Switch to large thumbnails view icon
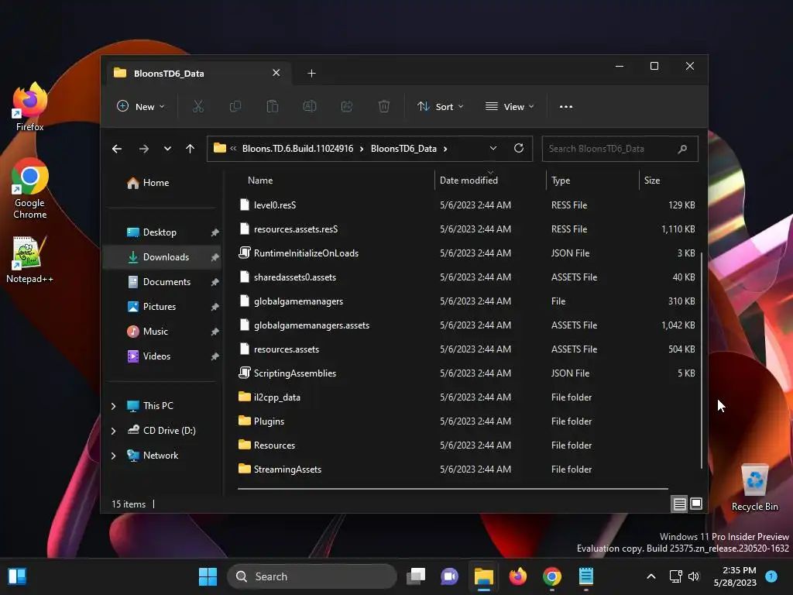This screenshot has height=595, width=793. tap(696, 504)
